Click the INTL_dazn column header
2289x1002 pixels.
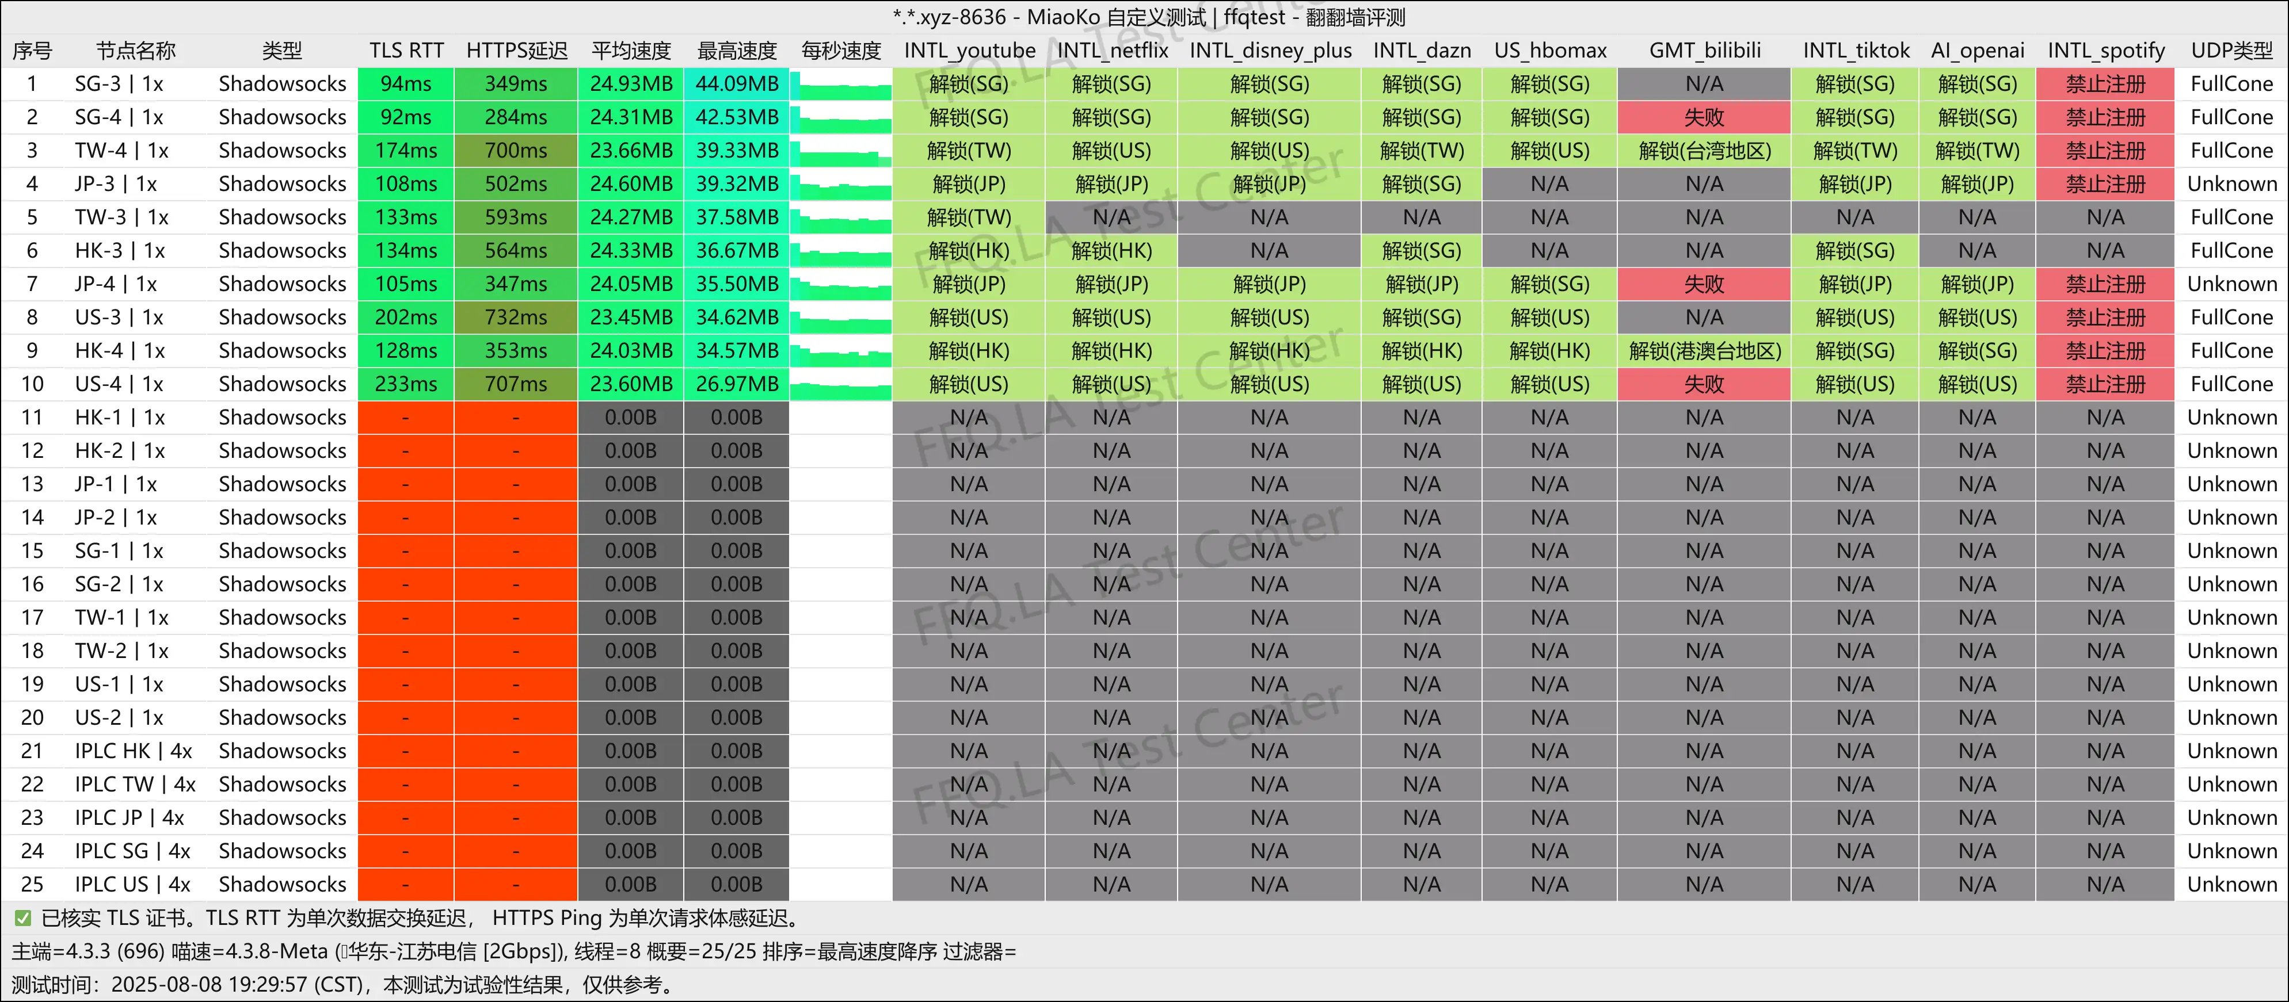(x=1422, y=51)
